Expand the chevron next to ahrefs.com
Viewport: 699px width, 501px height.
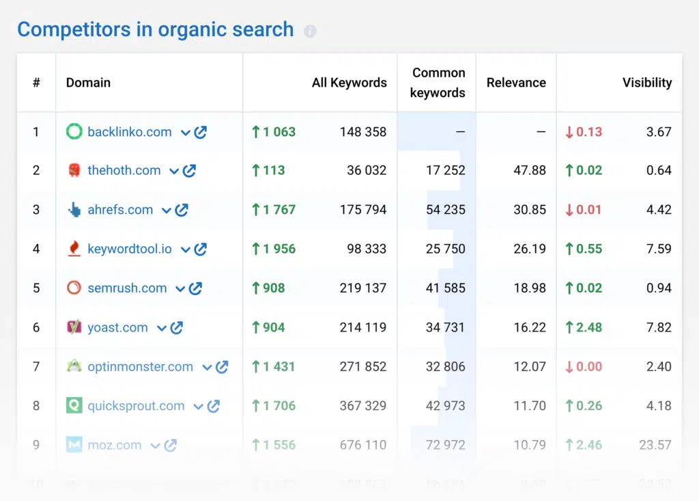point(166,211)
